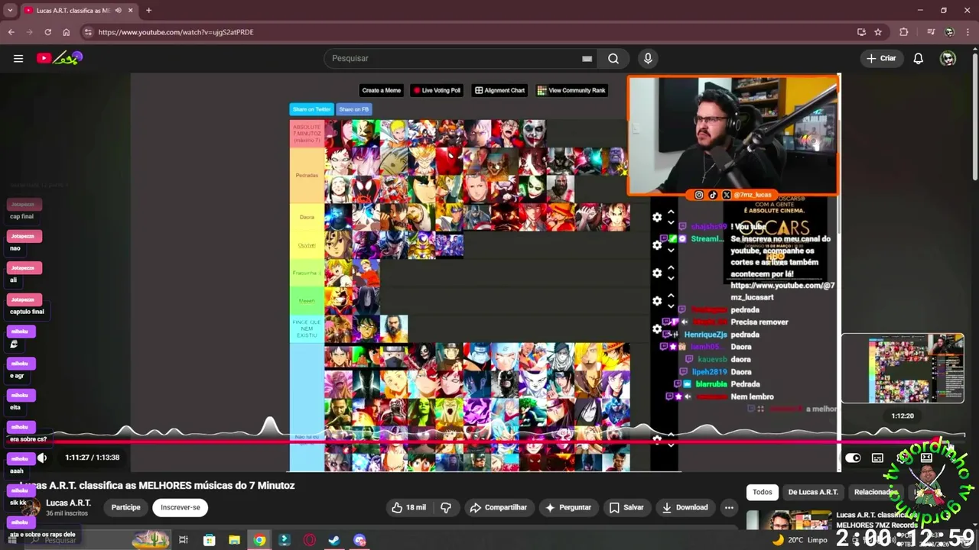979x550 pixels.
Task: Open Chrome profile avatar in toolbar
Action: point(949,32)
